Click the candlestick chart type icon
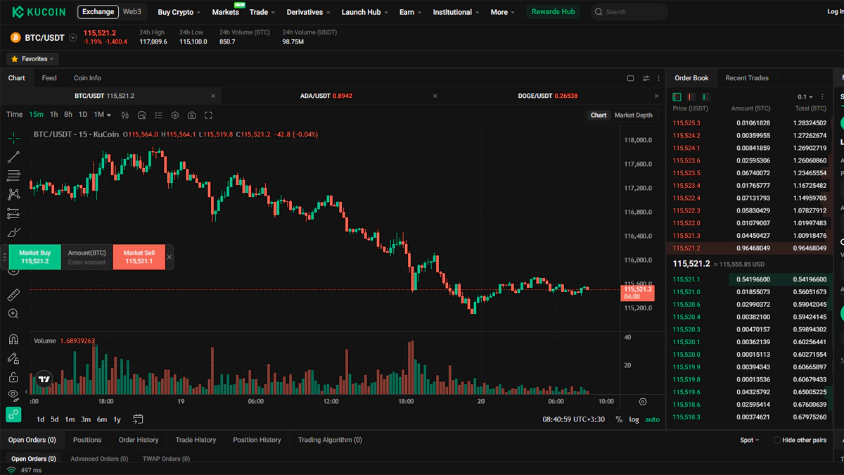 [x=125, y=115]
